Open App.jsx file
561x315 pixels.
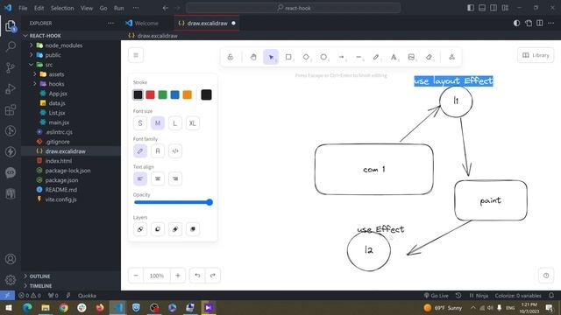(58, 94)
